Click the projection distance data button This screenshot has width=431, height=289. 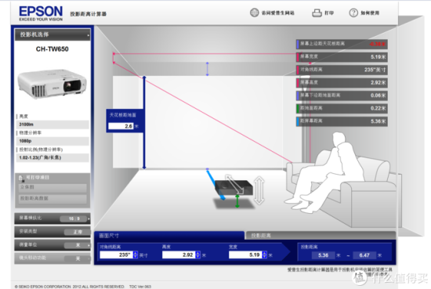point(53,198)
